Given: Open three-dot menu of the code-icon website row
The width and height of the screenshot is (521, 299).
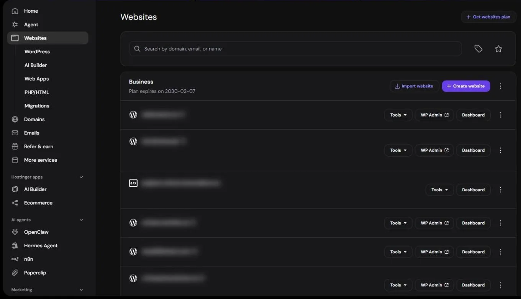Looking at the screenshot, I should (500, 190).
